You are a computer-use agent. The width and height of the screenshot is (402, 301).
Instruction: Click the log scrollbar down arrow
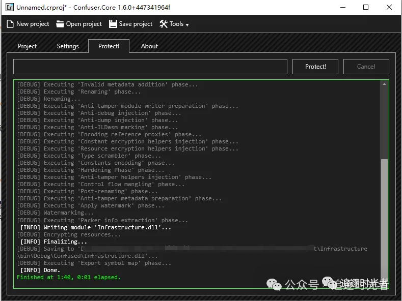[x=384, y=283]
